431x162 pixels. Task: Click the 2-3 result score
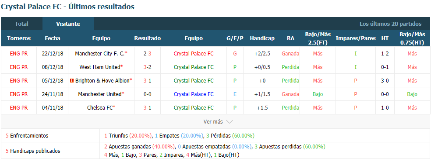(x=147, y=54)
